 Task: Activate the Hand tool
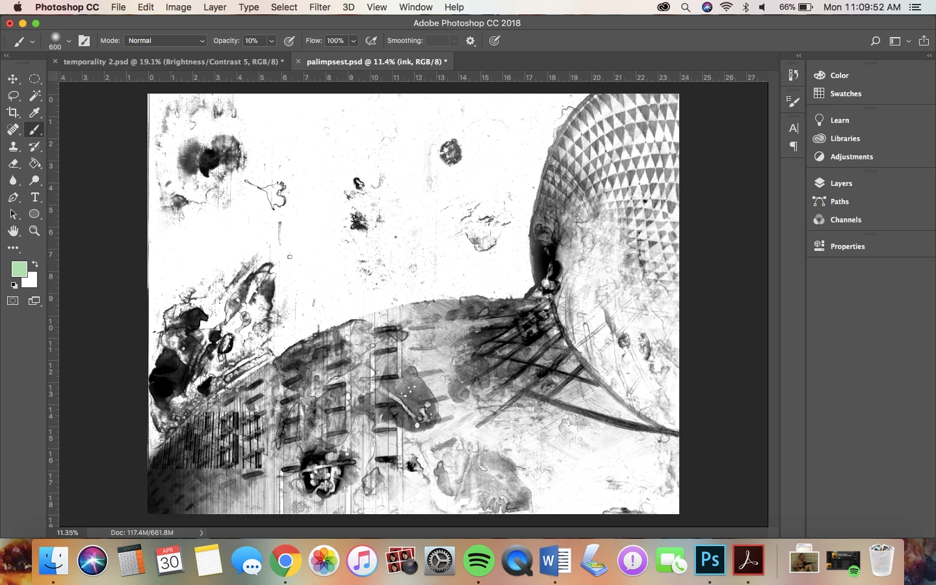point(13,231)
